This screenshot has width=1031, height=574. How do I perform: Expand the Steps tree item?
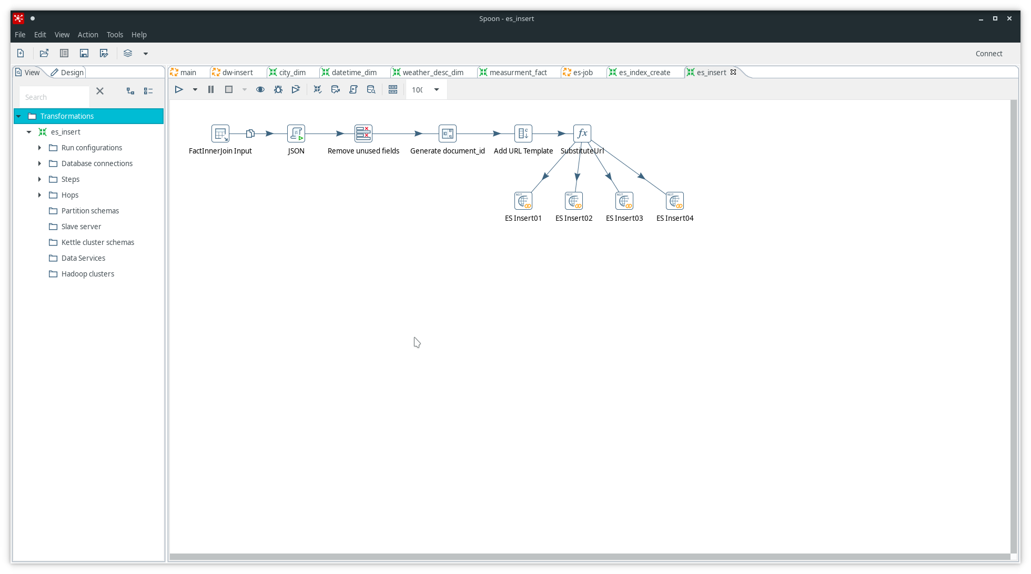[x=39, y=179]
